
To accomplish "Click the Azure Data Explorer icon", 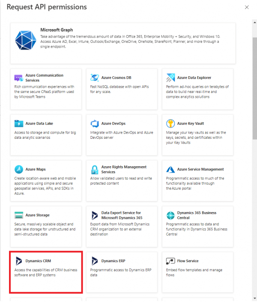I will [x=170, y=78].
